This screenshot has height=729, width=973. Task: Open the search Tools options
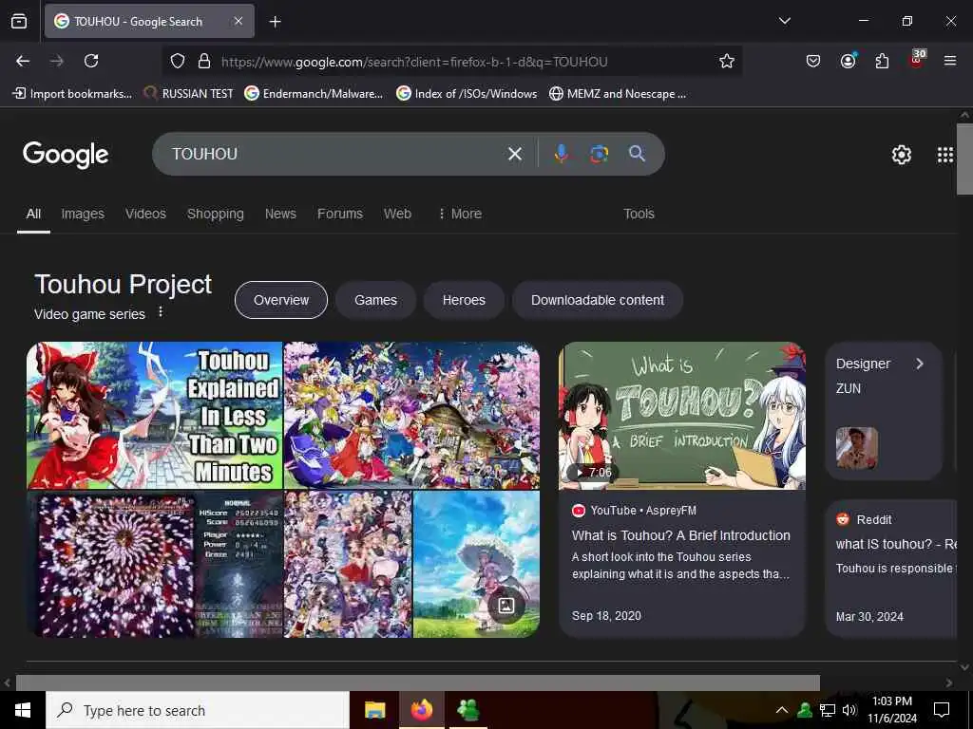(x=639, y=214)
